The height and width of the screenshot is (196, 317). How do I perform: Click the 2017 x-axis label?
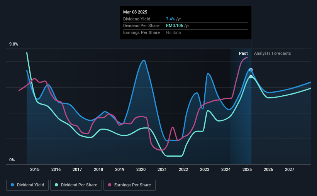pos(77,169)
